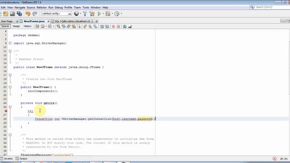Screen dimensions: 290x163
Task: Open the Output panel
Action: point(21,158)
